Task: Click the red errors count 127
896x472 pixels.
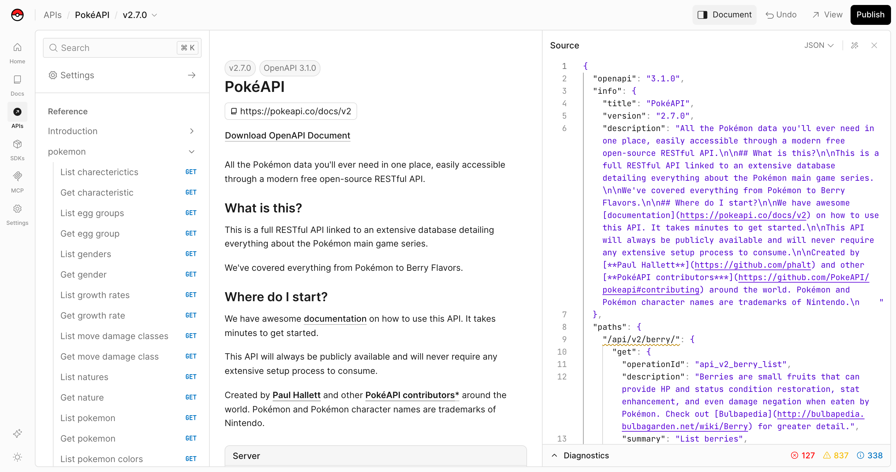Action: point(803,455)
